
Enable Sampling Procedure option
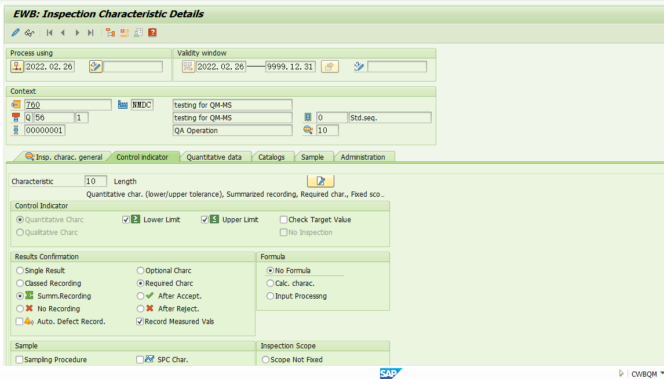[19, 359]
